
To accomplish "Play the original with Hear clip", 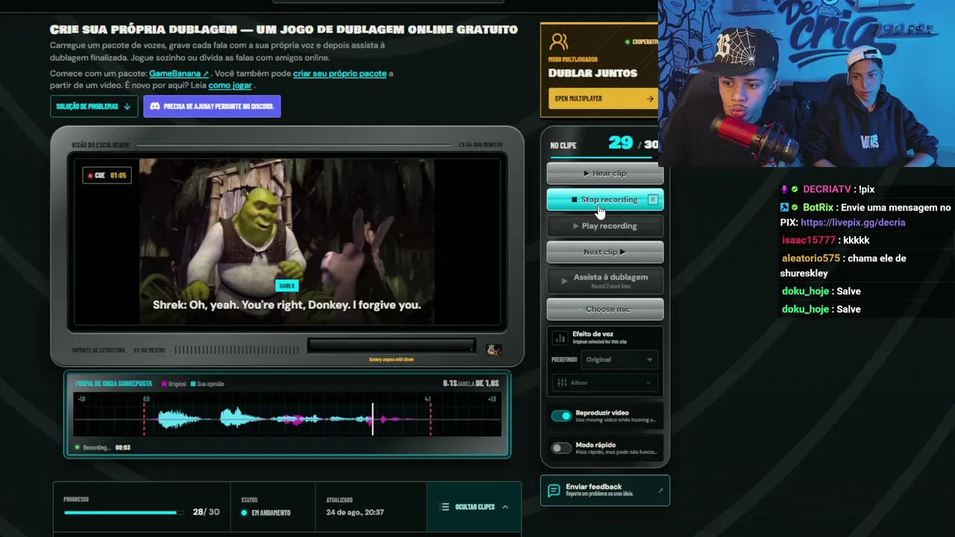I will pyautogui.click(x=605, y=173).
